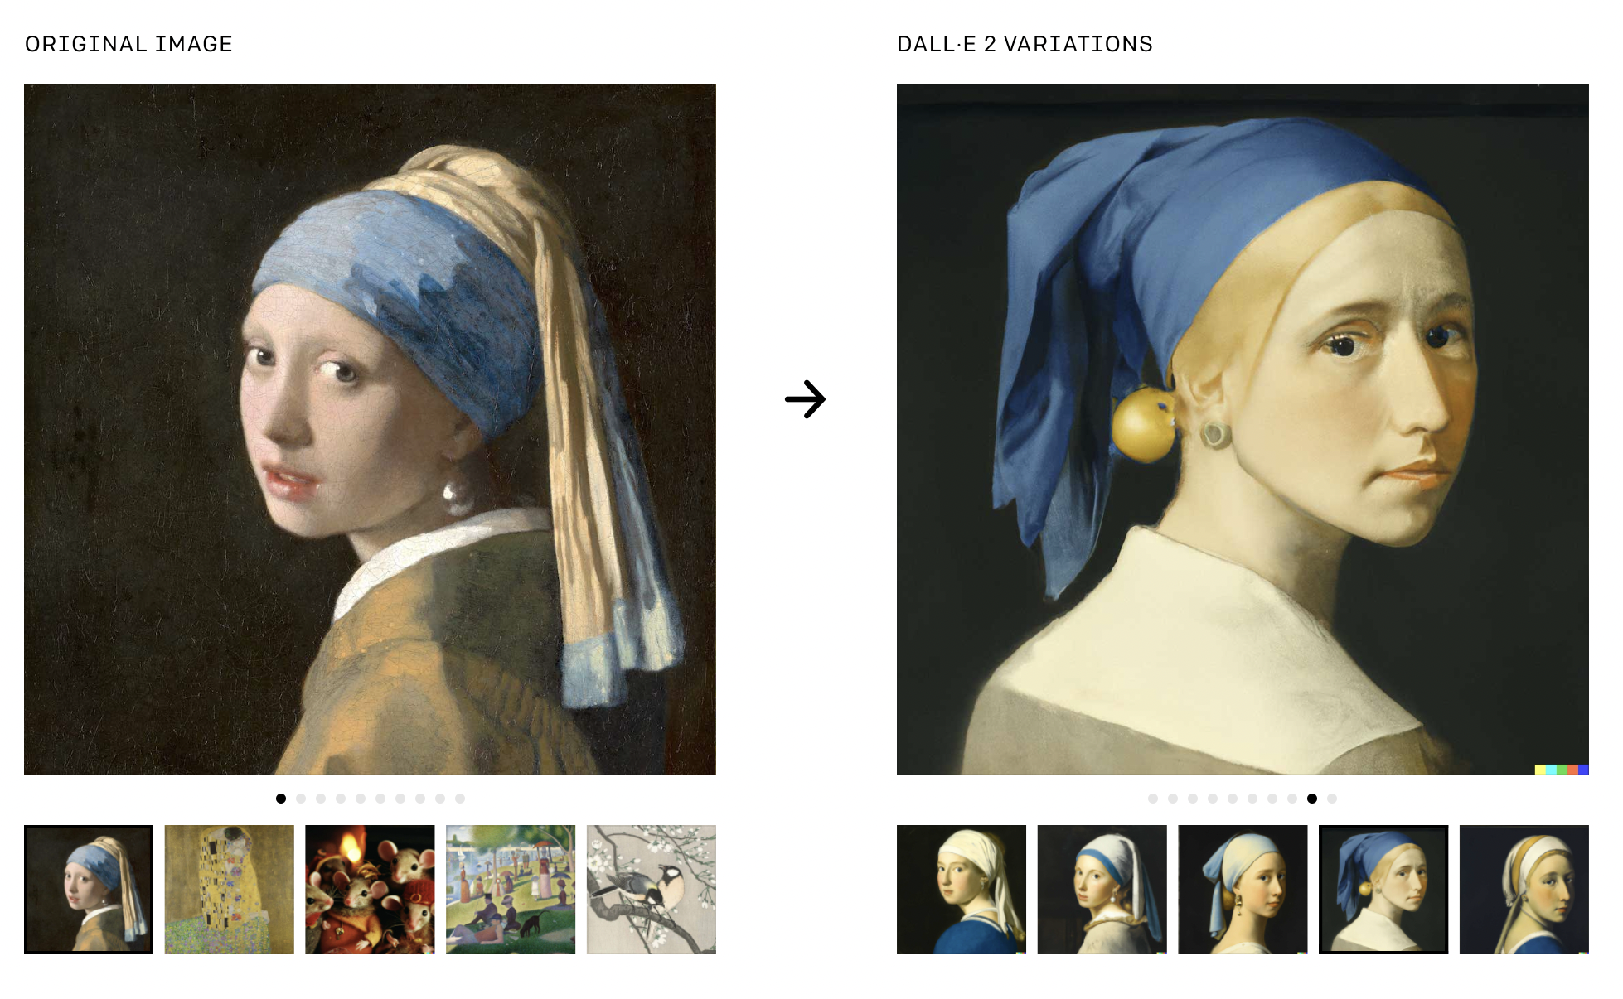Click the arrow icon between the images
Viewport: 1623px width, 999px height.
click(x=805, y=399)
